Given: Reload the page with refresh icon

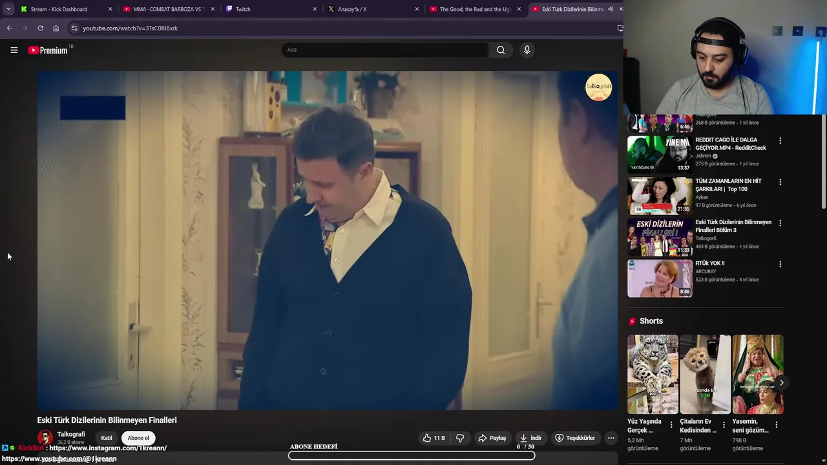Looking at the screenshot, I should 40,28.
